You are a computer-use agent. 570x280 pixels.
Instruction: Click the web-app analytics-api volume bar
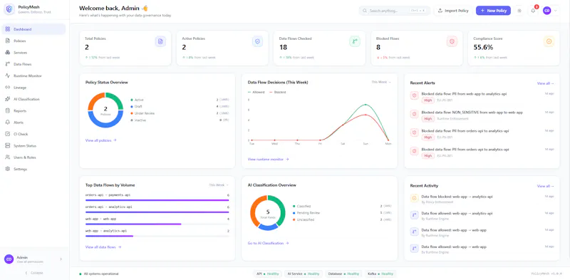[x=157, y=236]
